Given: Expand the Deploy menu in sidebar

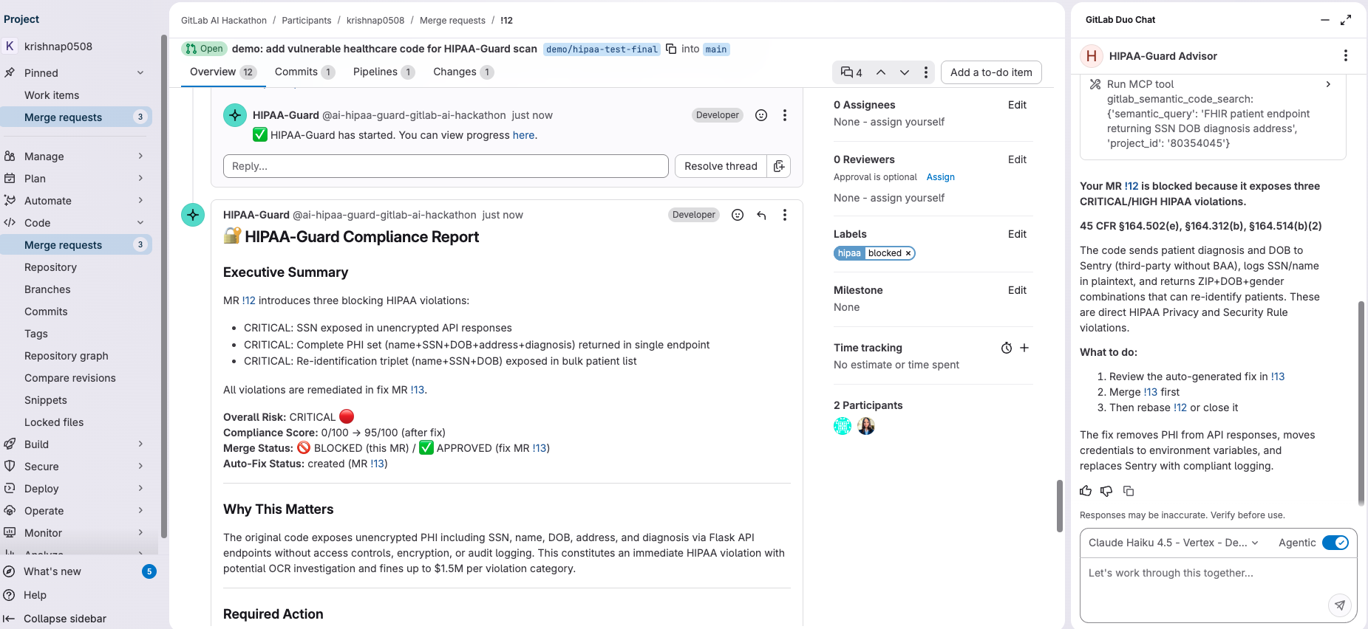Looking at the screenshot, I should (140, 488).
